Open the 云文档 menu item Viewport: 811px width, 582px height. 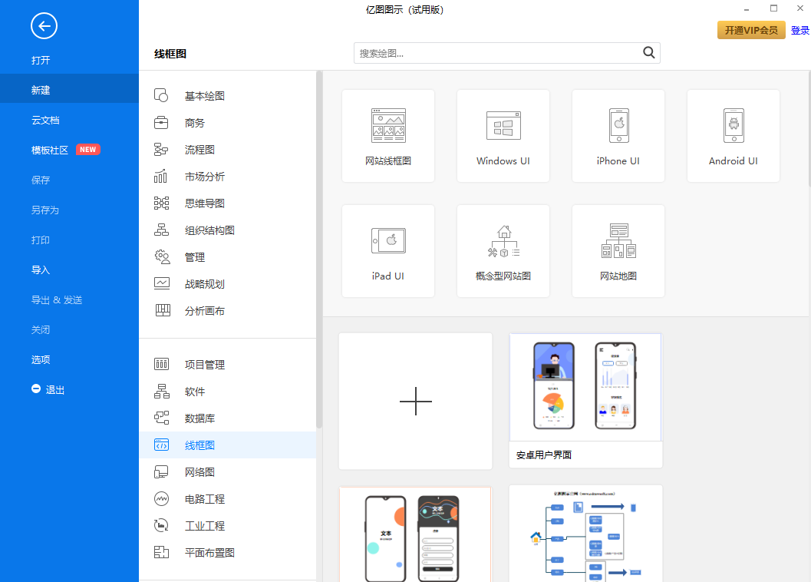click(x=45, y=120)
